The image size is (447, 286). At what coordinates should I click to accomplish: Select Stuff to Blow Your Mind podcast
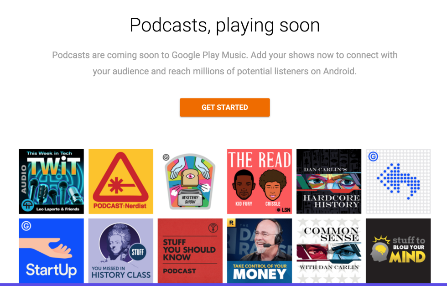point(398,251)
